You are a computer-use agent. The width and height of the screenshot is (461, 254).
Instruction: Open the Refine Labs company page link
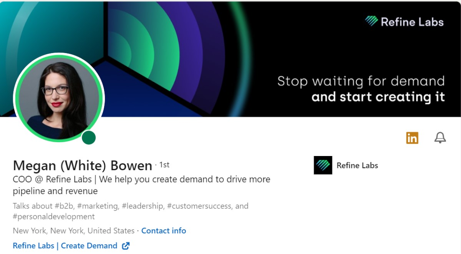(357, 166)
